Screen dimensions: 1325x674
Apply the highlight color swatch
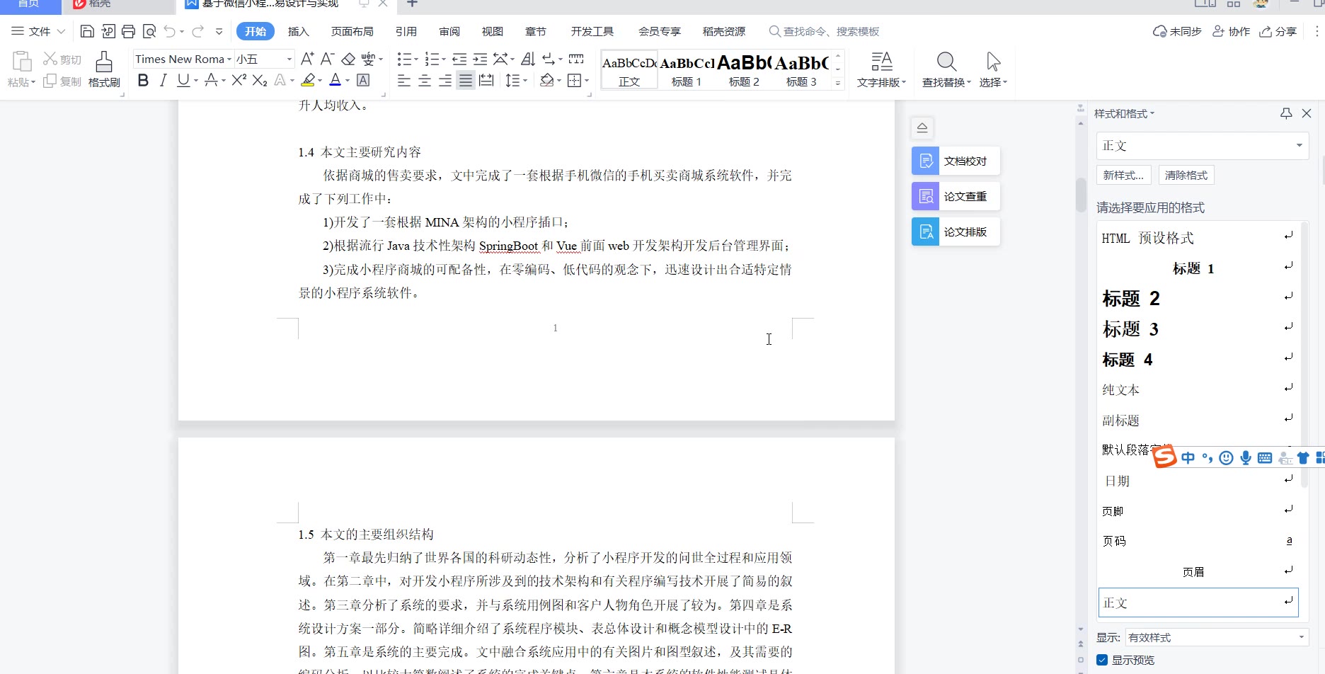point(308,81)
